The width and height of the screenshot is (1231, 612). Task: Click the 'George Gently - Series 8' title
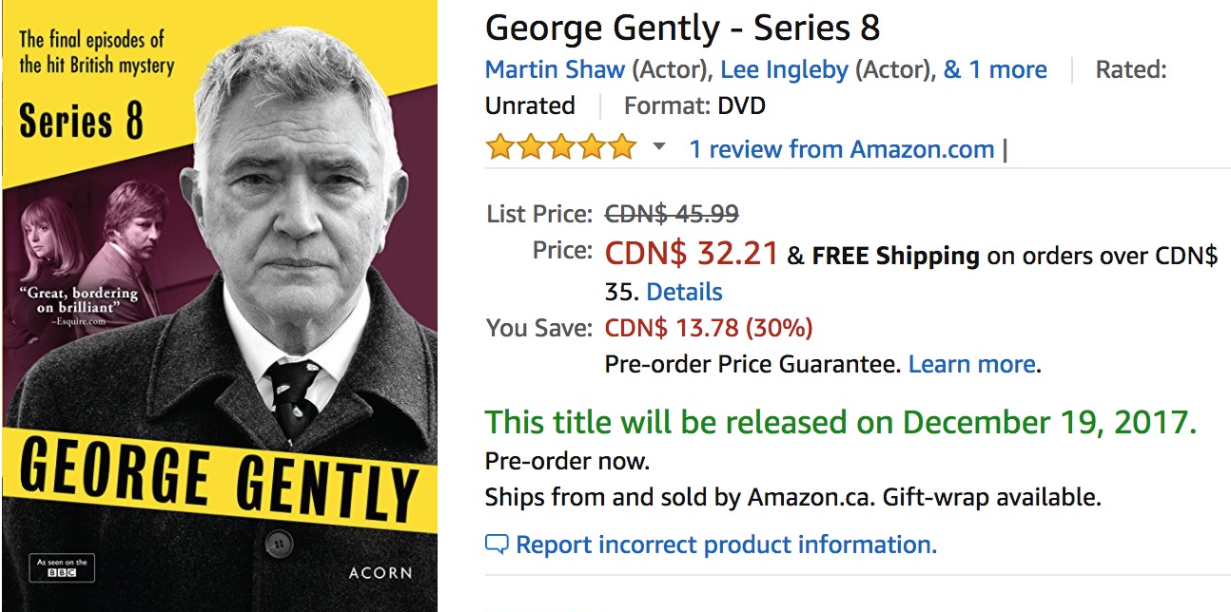(682, 28)
